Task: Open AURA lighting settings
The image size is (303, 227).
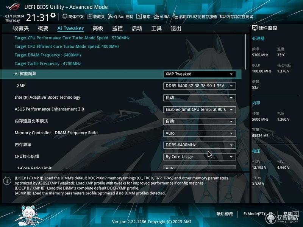Action: (162, 17)
